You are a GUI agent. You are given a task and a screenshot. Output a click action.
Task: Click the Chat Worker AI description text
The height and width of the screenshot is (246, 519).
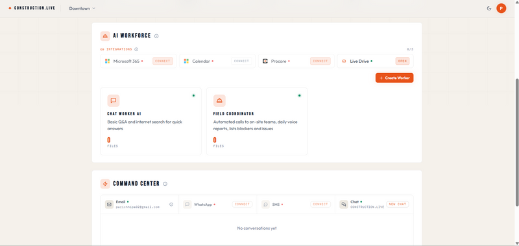[x=145, y=125]
